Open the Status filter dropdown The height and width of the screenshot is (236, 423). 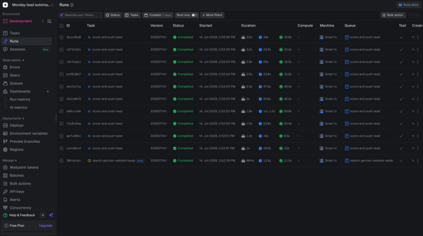[x=113, y=15]
